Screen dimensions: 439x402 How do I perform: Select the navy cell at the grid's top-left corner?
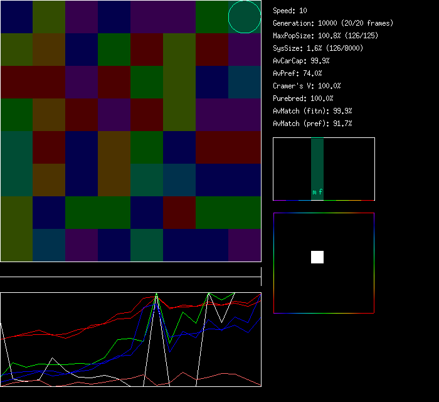point(16,17)
